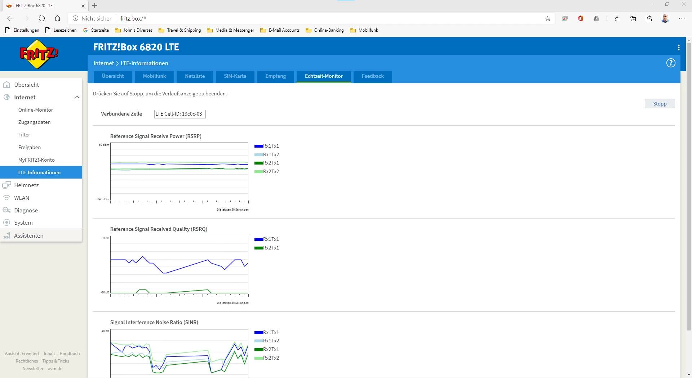Expand the Heimnetz sidebar section
The height and width of the screenshot is (378, 692).
click(x=26, y=185)
